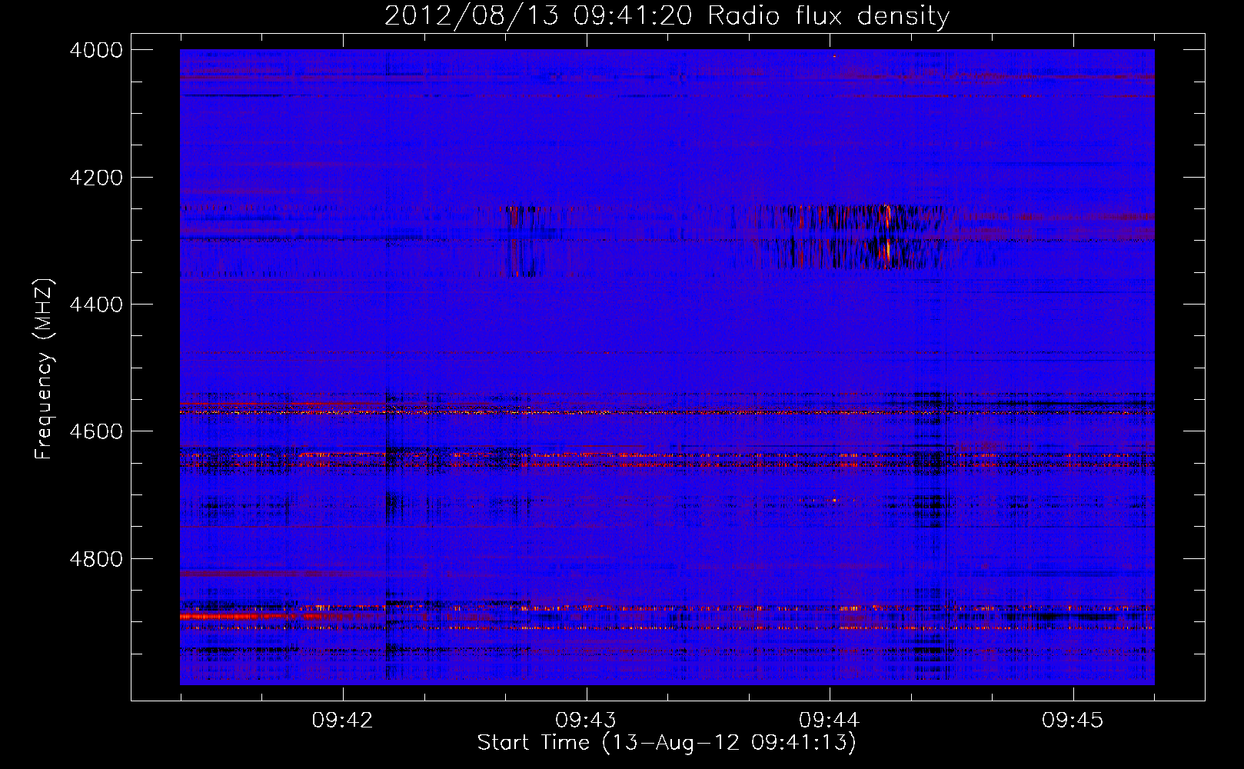1244x769 pixels.
Task: Click the 09:44 time tick label
Action: coord(829,721)
